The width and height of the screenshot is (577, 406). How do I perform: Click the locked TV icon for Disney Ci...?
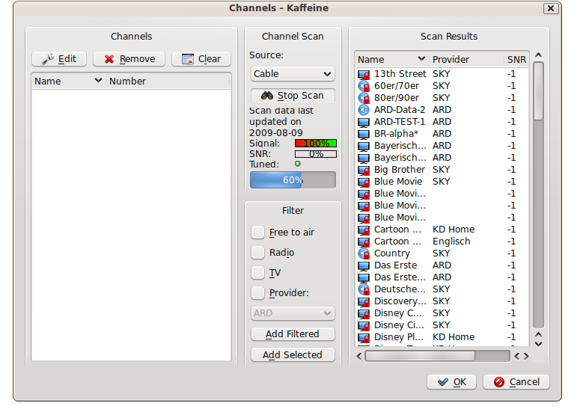364,325
